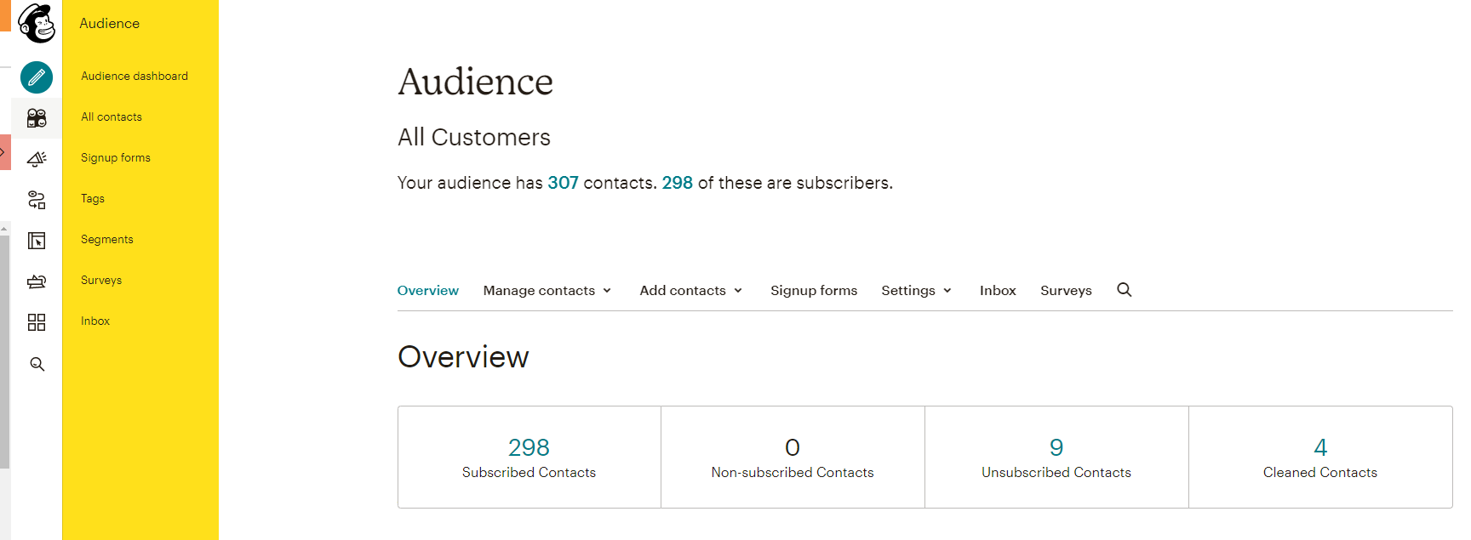Image resolution: width=1471 pixels, height=540 pixels.
Task: Click the Audience title in the yellow sidebar
Action: (110, 23)
